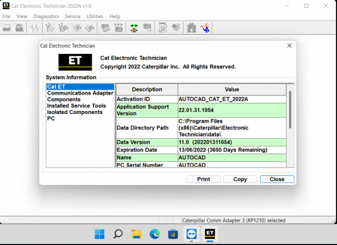337x245 pixels.
Task: Click the Description column header
Action: pos(147,89)
